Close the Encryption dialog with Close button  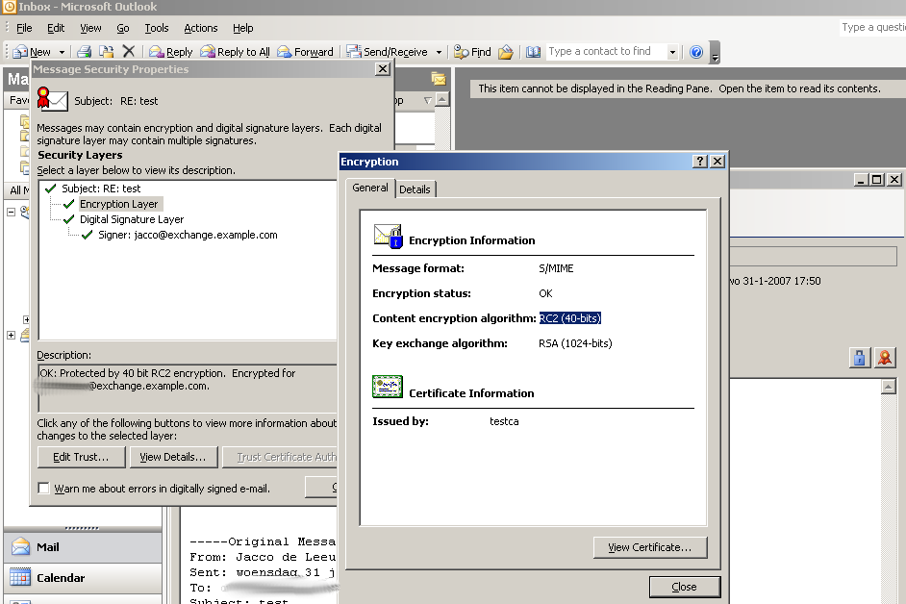pyautogui.click(x=685, y=587)
